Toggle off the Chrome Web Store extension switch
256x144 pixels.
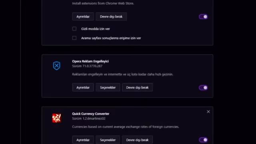203,17
